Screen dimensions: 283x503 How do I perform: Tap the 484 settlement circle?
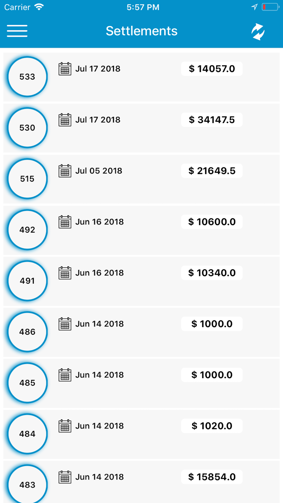pyautogui.click(x=27, y=434)
